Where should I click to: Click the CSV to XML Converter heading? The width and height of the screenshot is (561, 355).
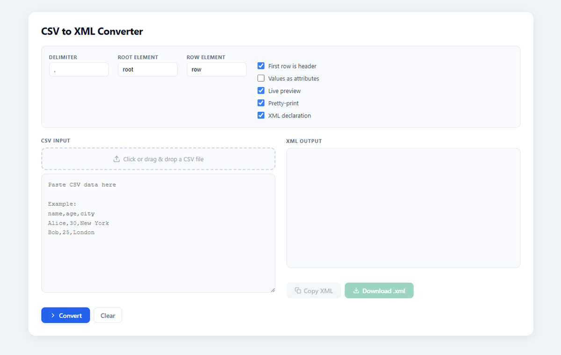click(x=92, y=32)
